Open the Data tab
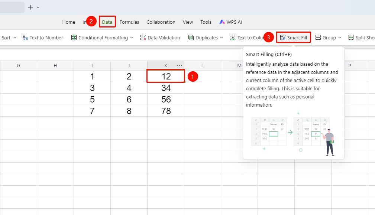Screen dimensions: 375x215 coord(107,22)
